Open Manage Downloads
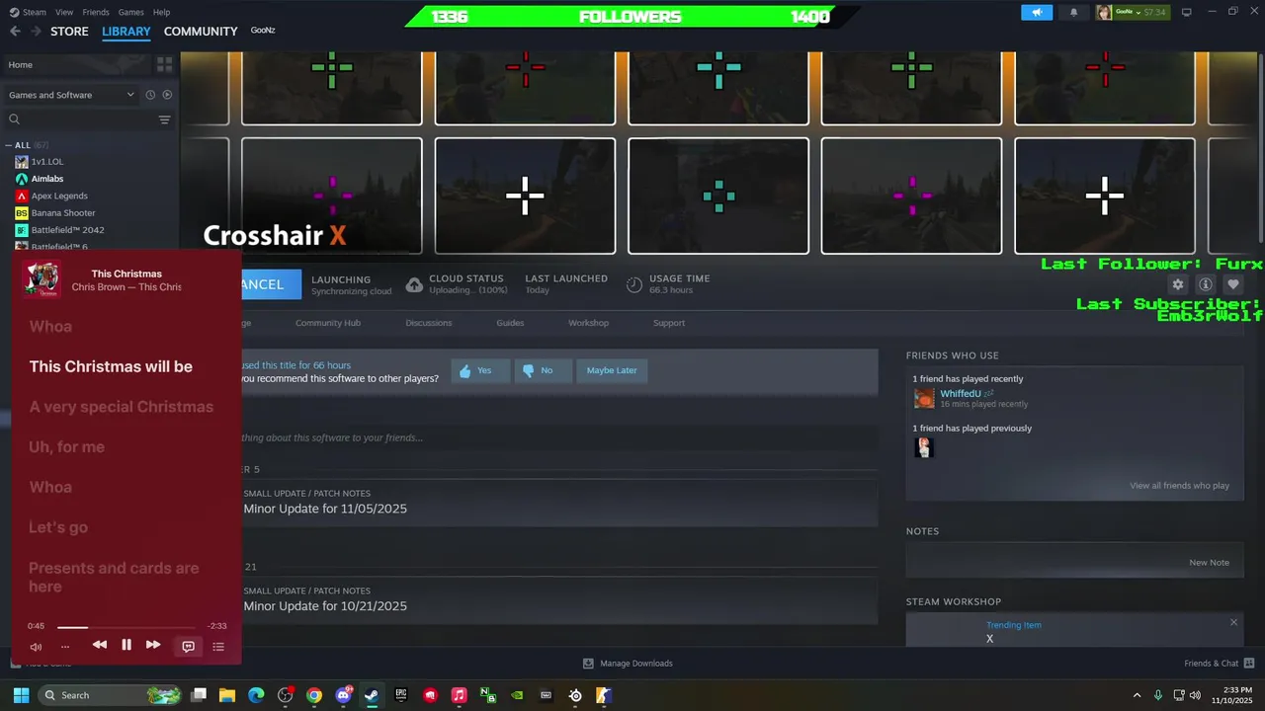This screenshot has height=711, width=1265. coord(628,664)
